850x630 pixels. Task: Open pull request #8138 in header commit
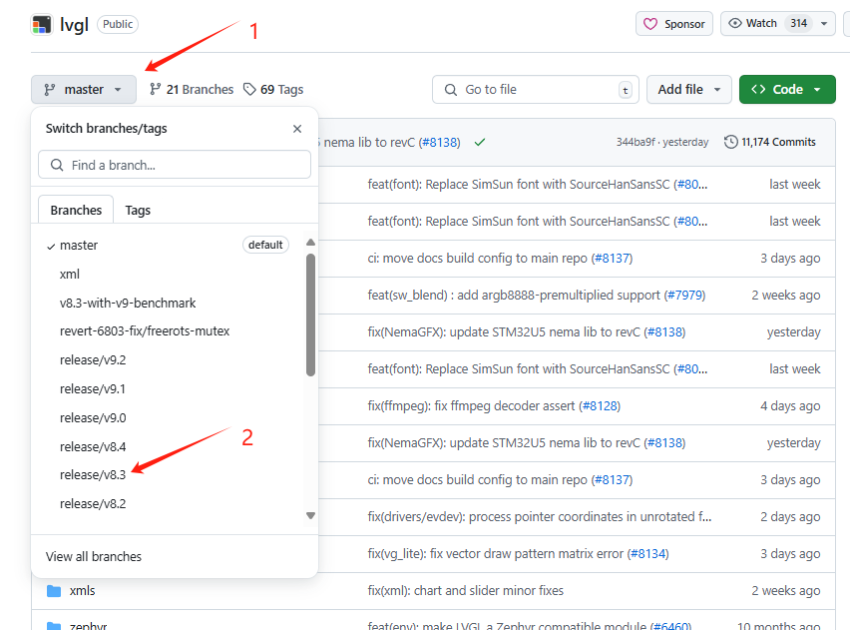coord(440,142)
